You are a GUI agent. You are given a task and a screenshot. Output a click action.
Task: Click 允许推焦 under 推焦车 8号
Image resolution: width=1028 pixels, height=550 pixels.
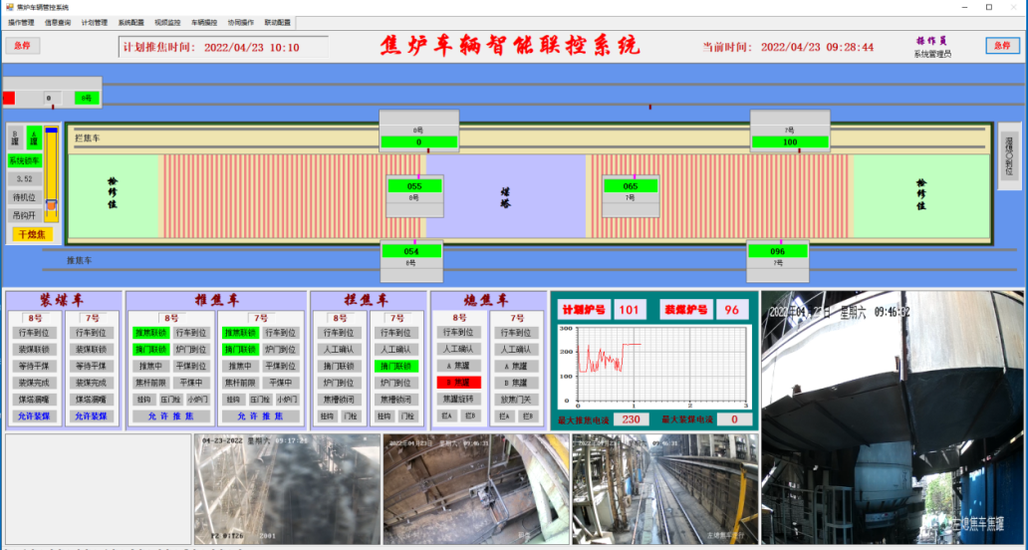(170, 416)
